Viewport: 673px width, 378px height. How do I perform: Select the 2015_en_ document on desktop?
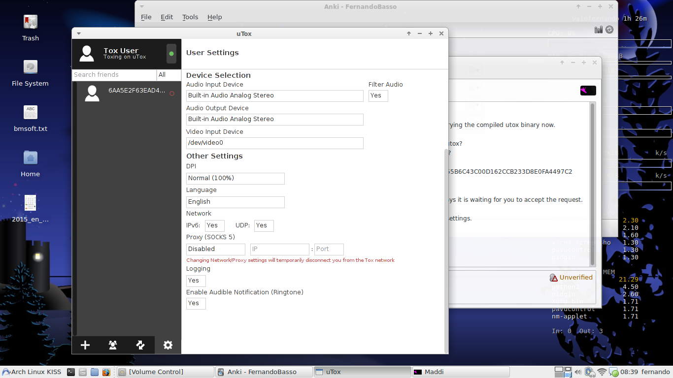(x=31, y=209)
